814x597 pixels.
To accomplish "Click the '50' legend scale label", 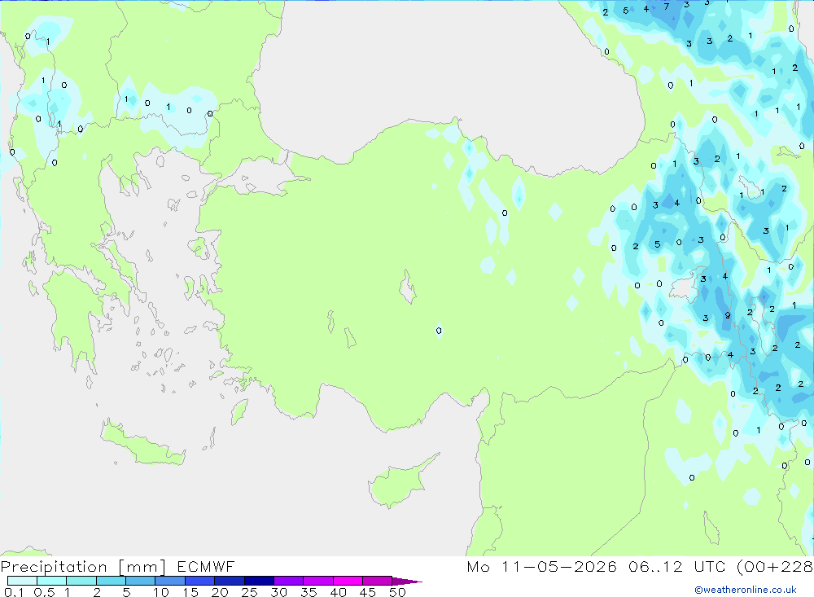I will click(397, 592).
